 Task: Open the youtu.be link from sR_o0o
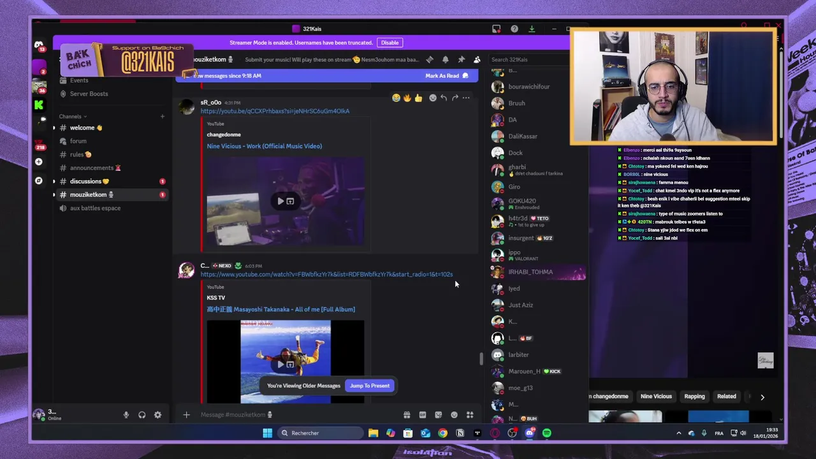(x=275, y=111)
